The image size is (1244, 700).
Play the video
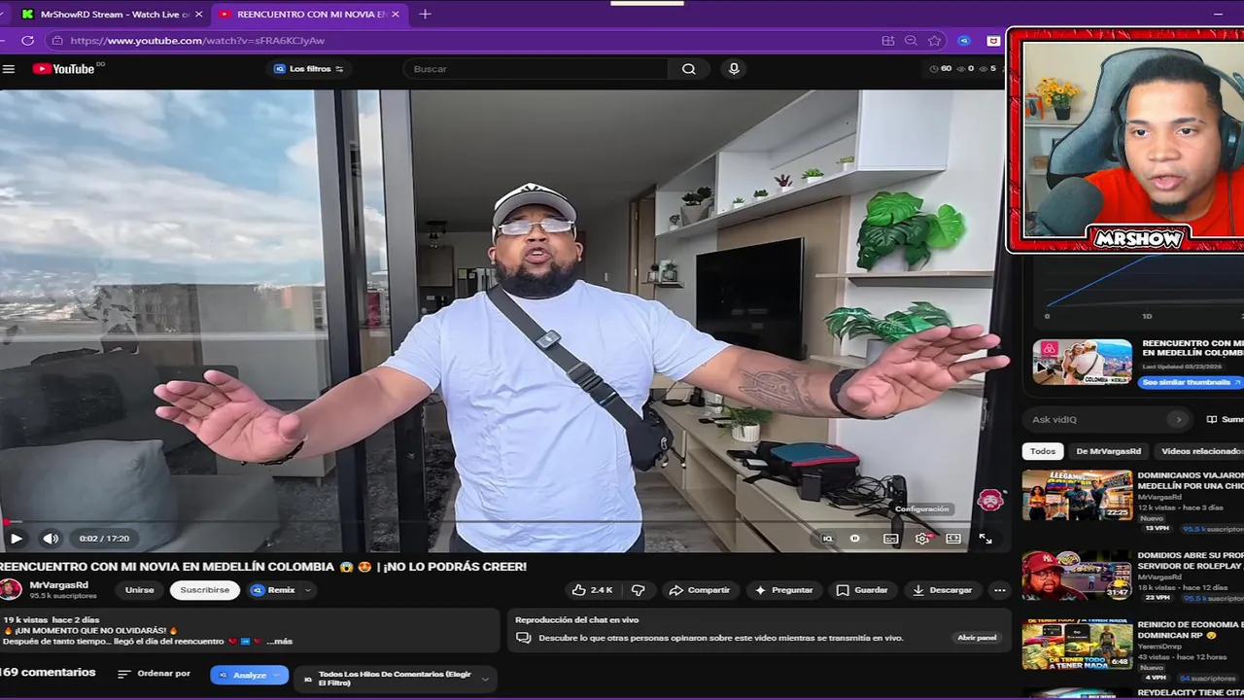point(17,538)
